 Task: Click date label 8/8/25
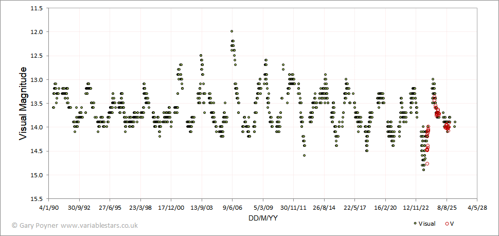(446, 208)
